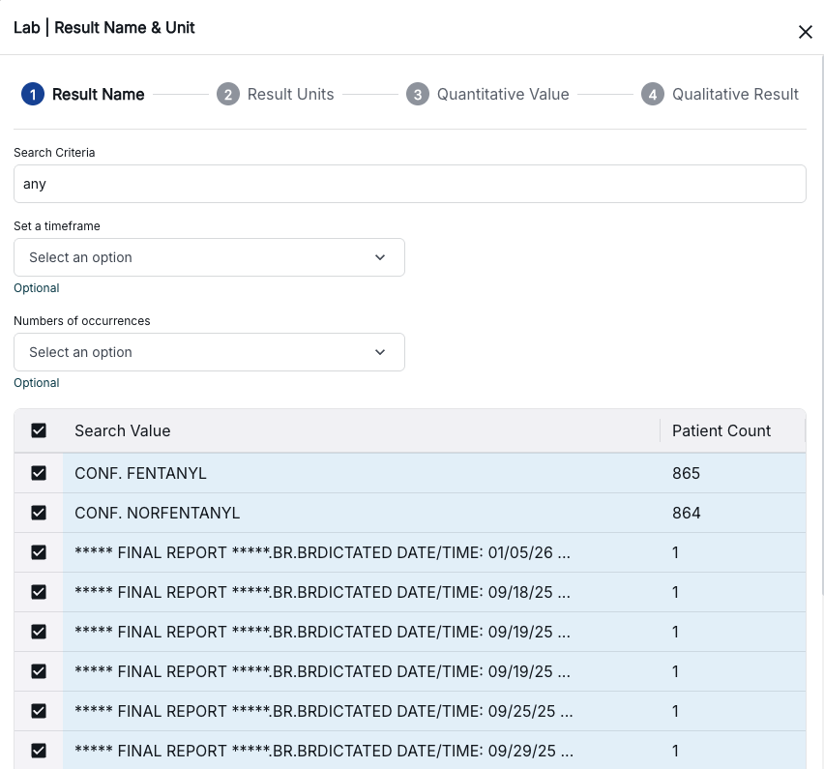Go to step 1 Result Name
Viewport: 824px width, 769px height.
click(x=83, y=94)
